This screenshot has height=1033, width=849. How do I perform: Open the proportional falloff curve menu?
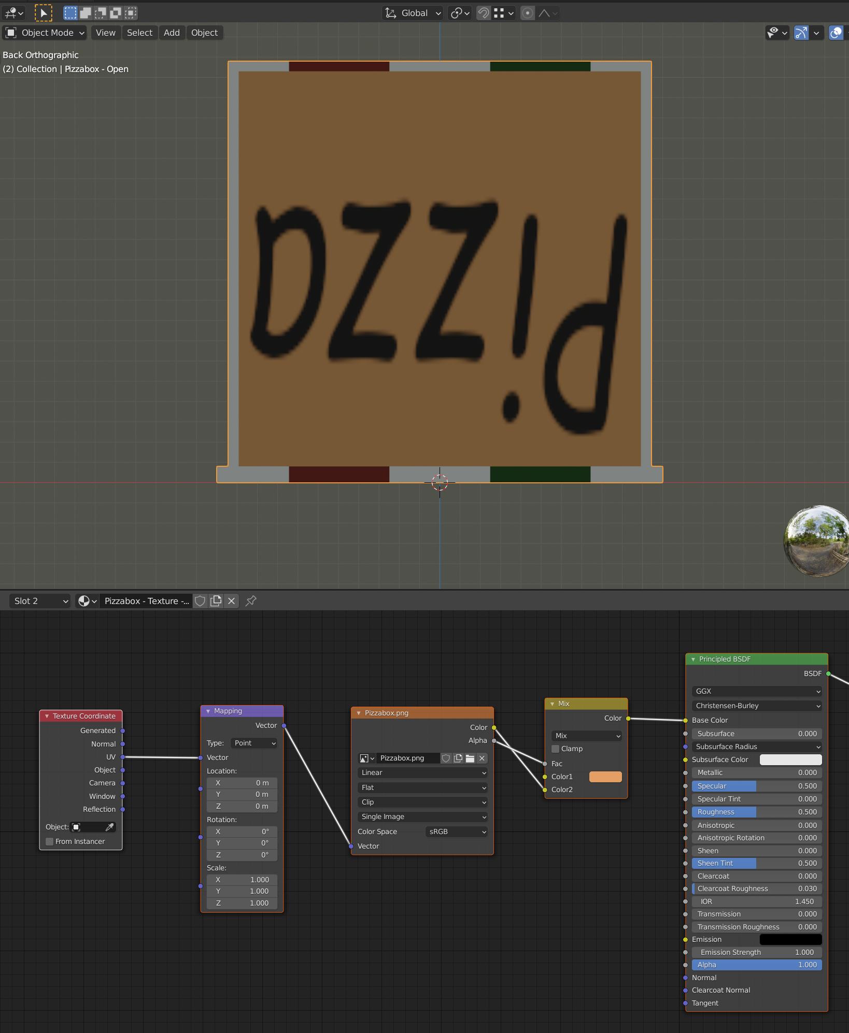[x=548, y=13]
